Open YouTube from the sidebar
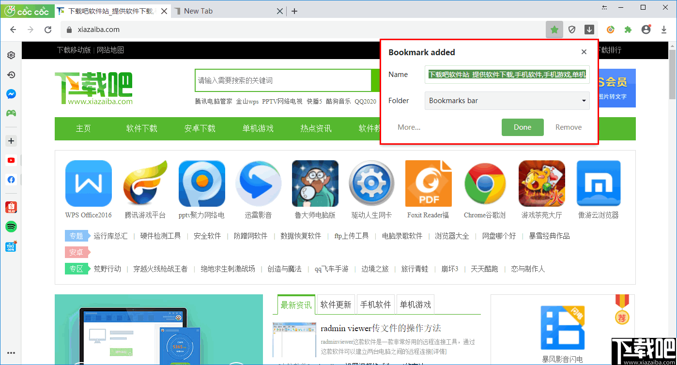This screenshot has height=365, width=677. (x=11, y=160)
